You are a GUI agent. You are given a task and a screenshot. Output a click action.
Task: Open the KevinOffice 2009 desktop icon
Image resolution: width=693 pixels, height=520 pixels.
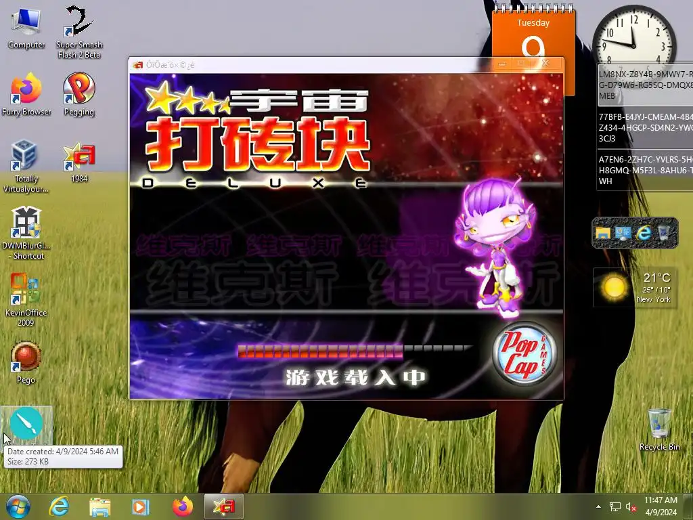tap(26, 300)
